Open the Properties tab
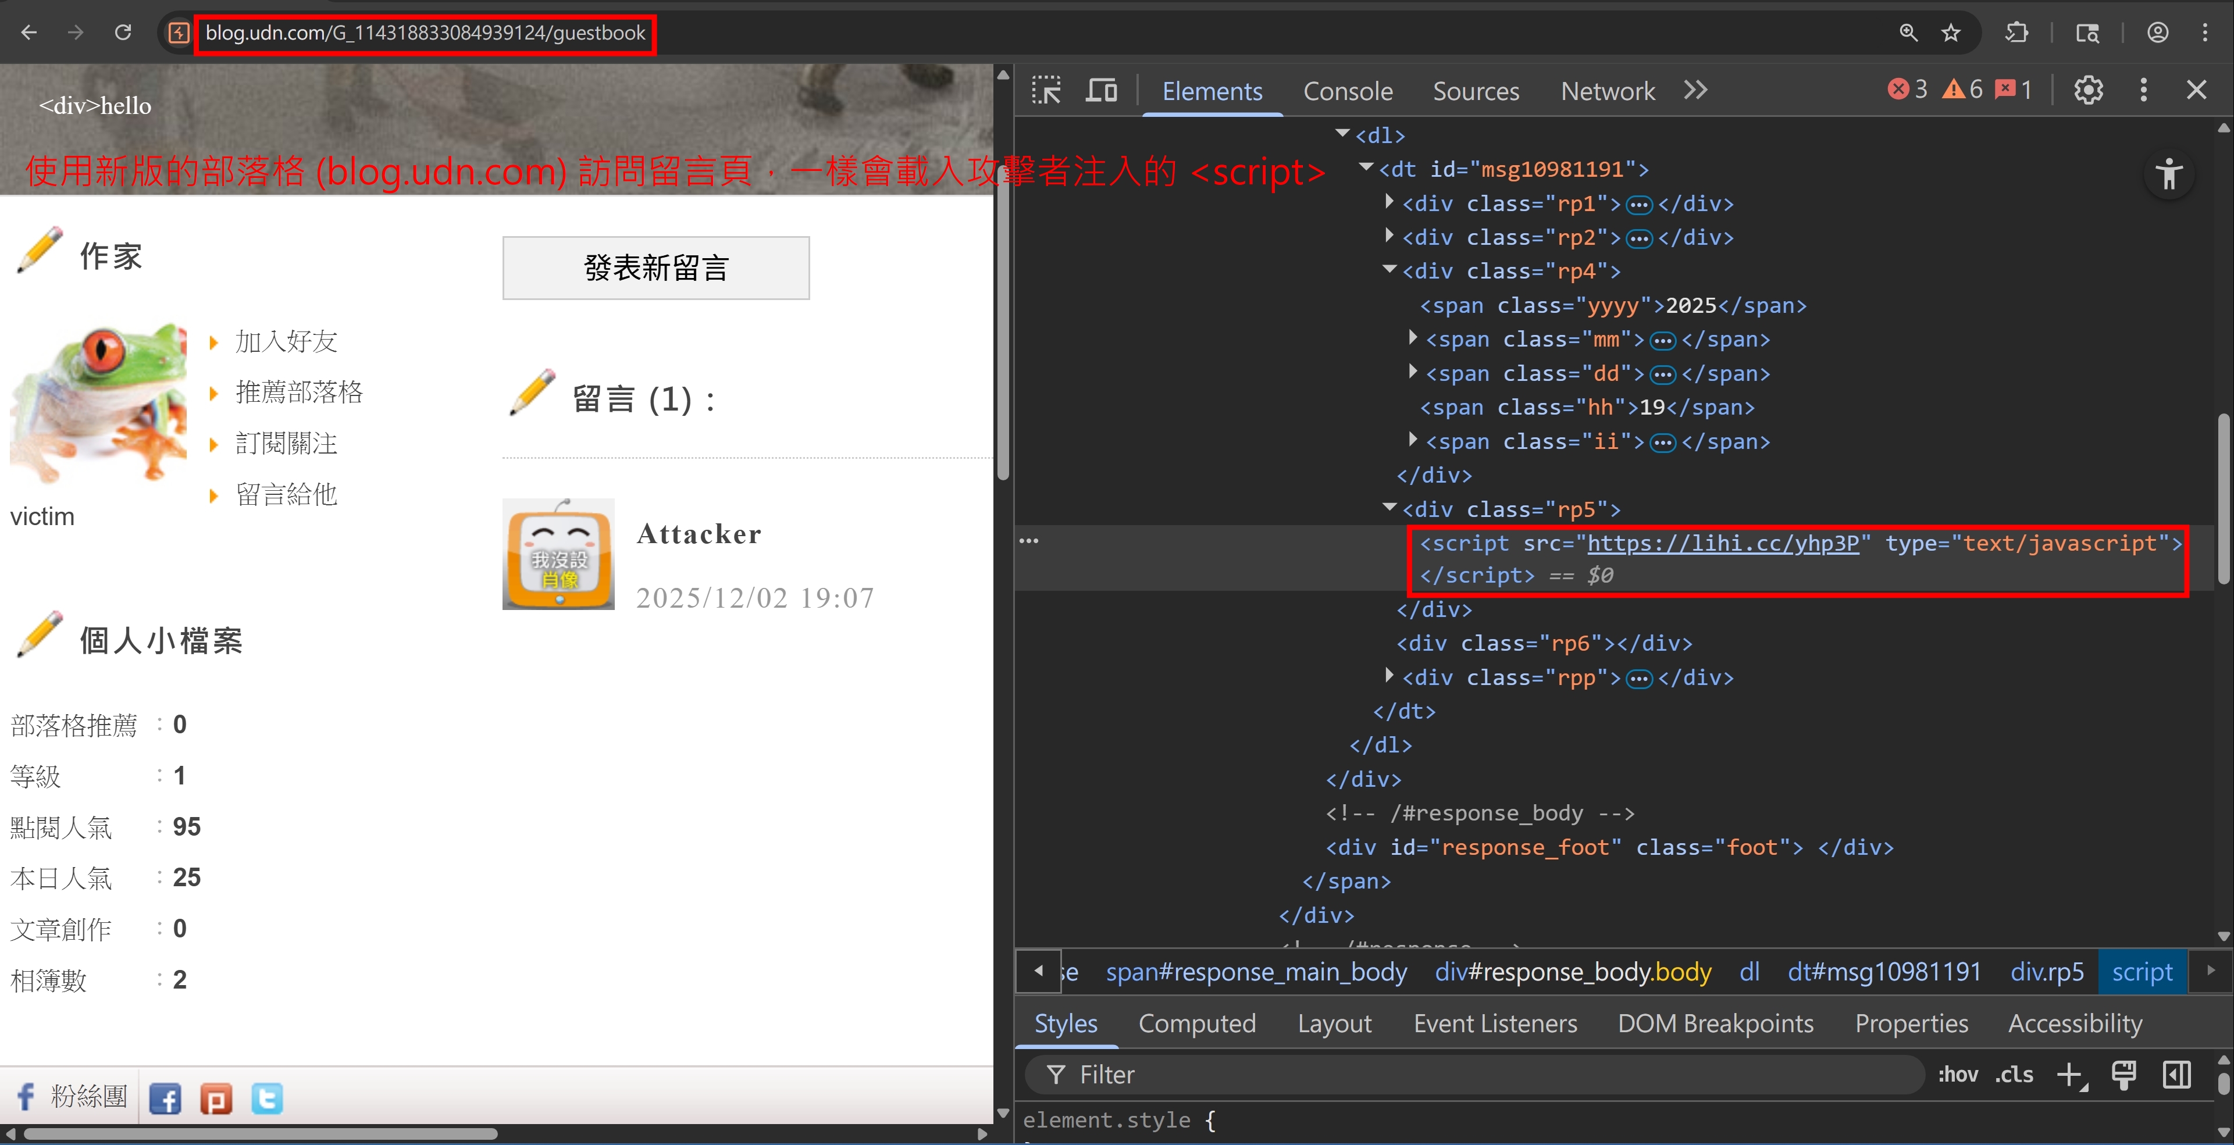Screen dimensions: 2234x1145 point(1911,1023)
